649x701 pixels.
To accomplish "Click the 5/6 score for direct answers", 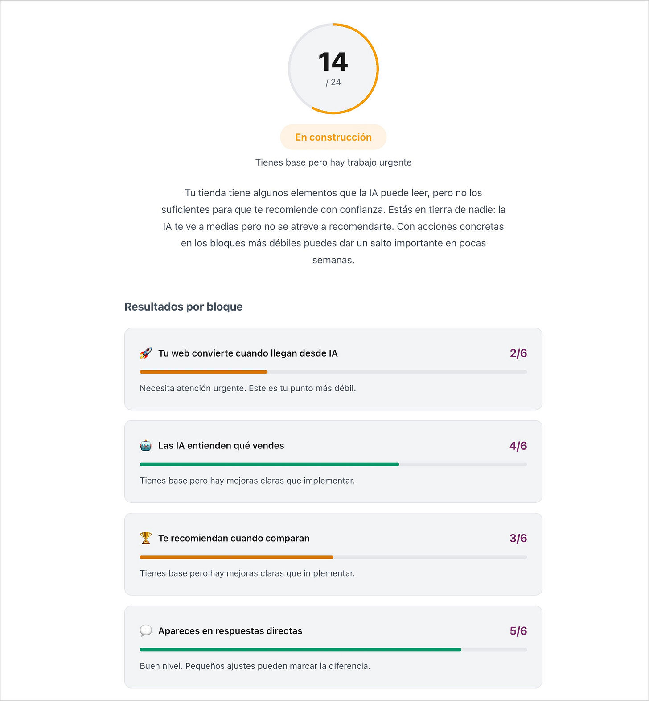I will tap(519, 631).
